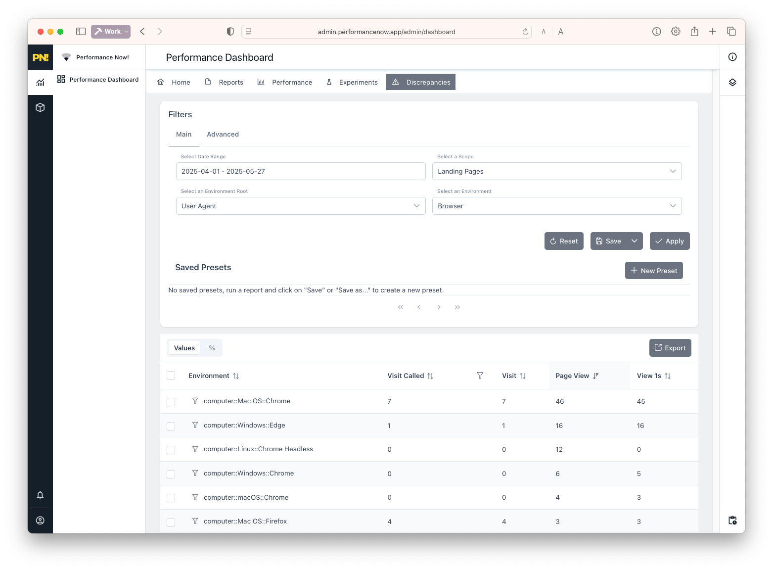
Task: Go to previous presets page
Action: point(419,307)
